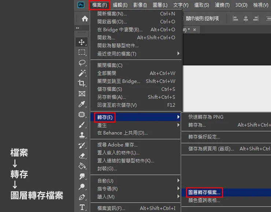Select the Magic Wand tool

82,73
